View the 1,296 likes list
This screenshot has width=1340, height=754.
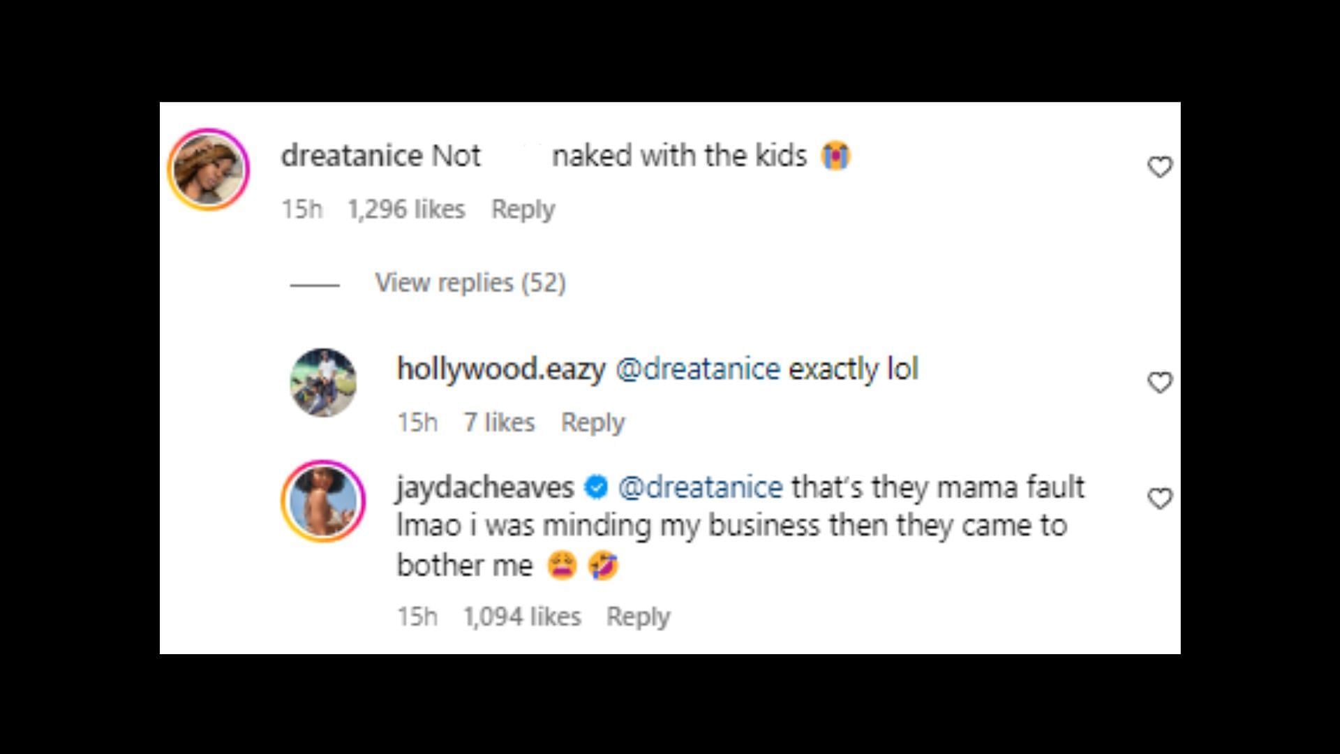[406, 209]
